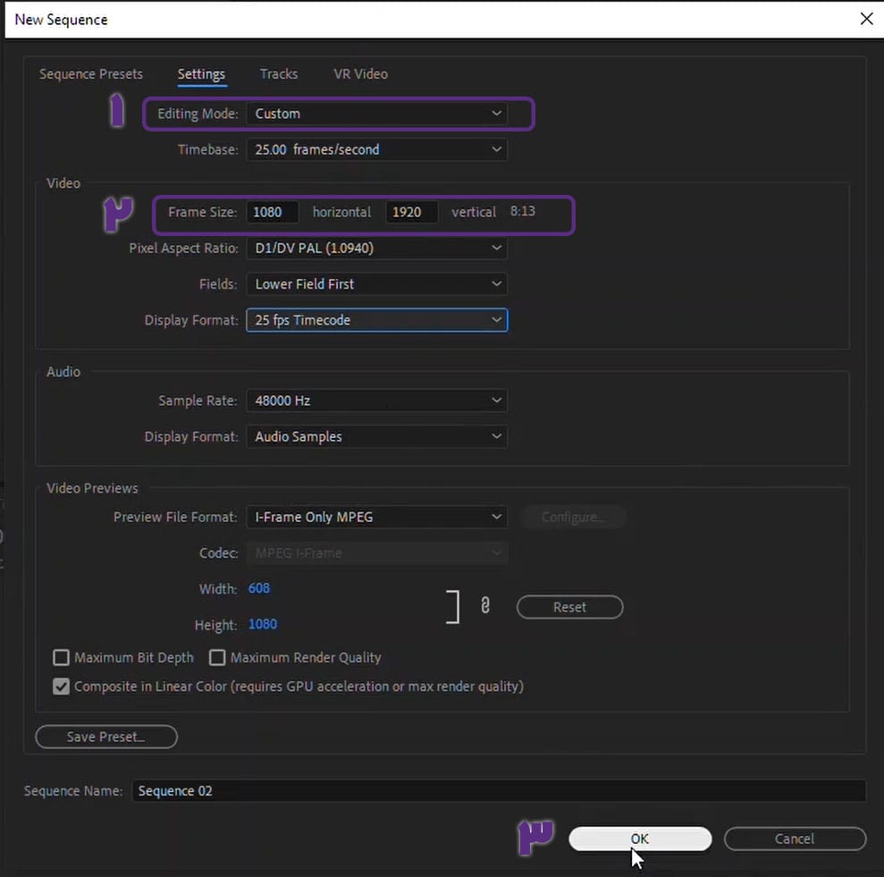Screen dimensions: 884x877
Task: Click the Reset preview size button
Action: pos(569,607)
